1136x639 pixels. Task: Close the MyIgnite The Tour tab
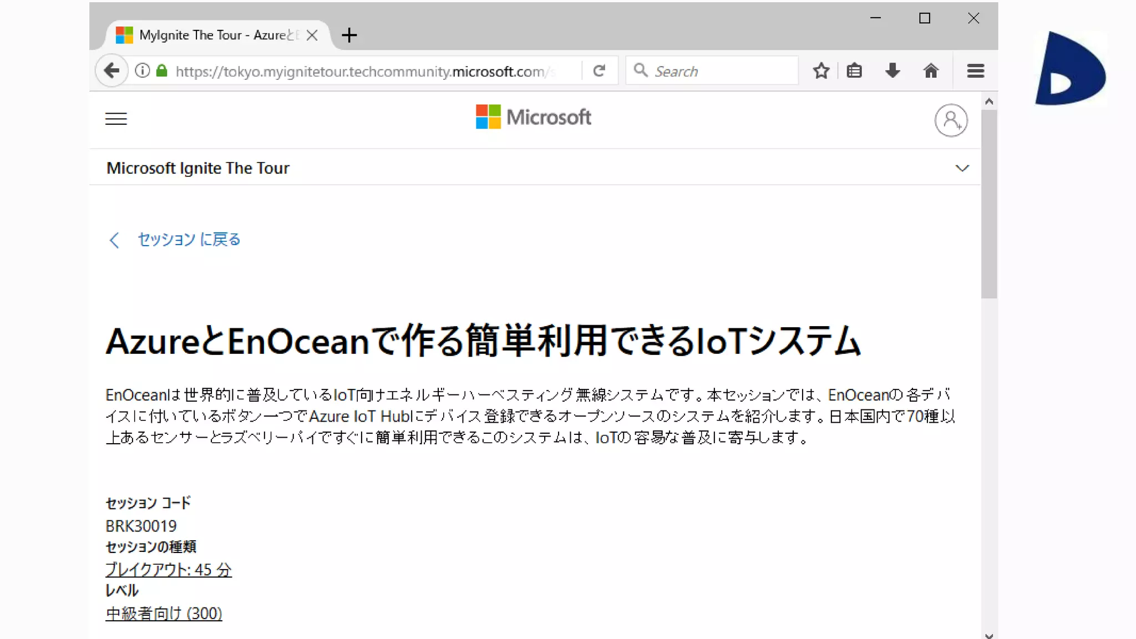click(312, 35)
